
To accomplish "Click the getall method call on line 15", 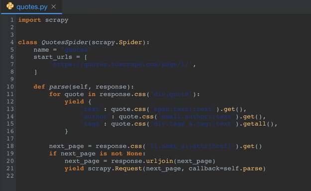I will tap(255, 124).
